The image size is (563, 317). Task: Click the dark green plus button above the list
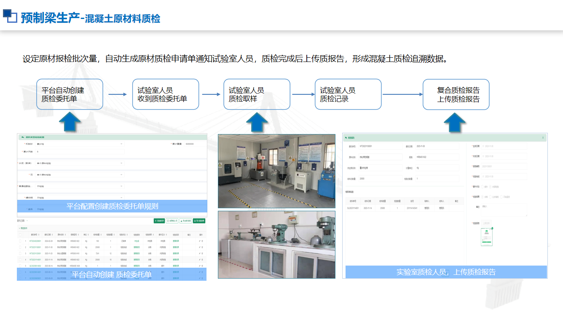pyautogui.click(x=159, y=220)
